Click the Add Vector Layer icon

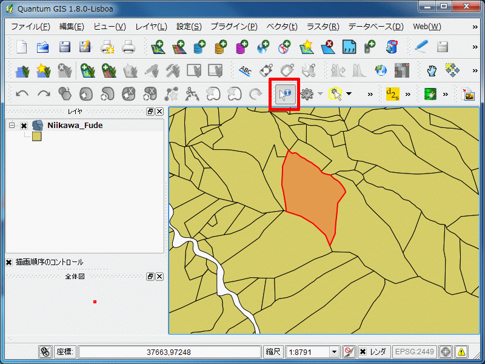pyautogui.click(x=159, y=47)
